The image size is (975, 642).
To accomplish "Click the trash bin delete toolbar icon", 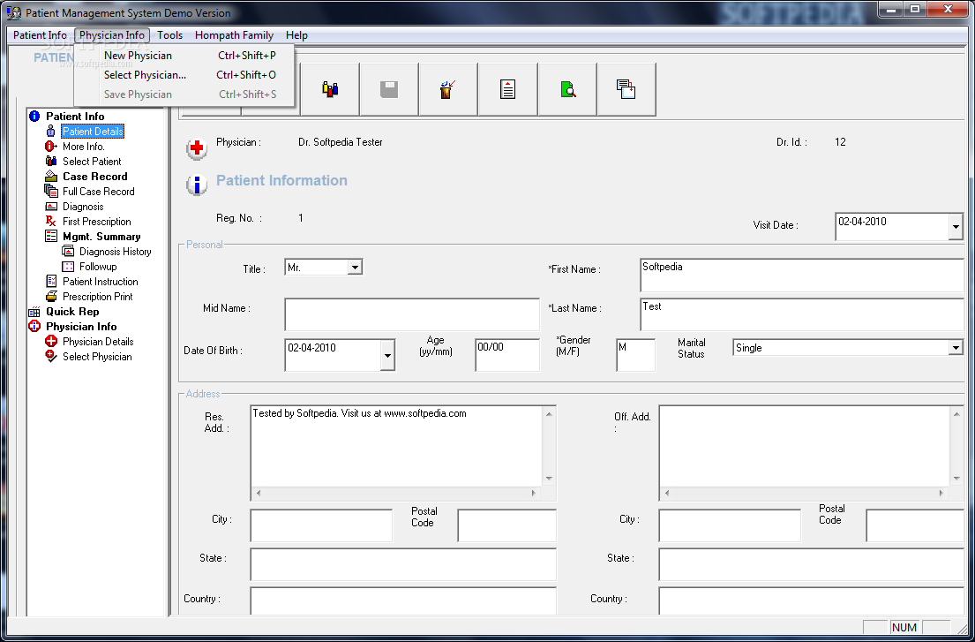I will tap(447, 89).
